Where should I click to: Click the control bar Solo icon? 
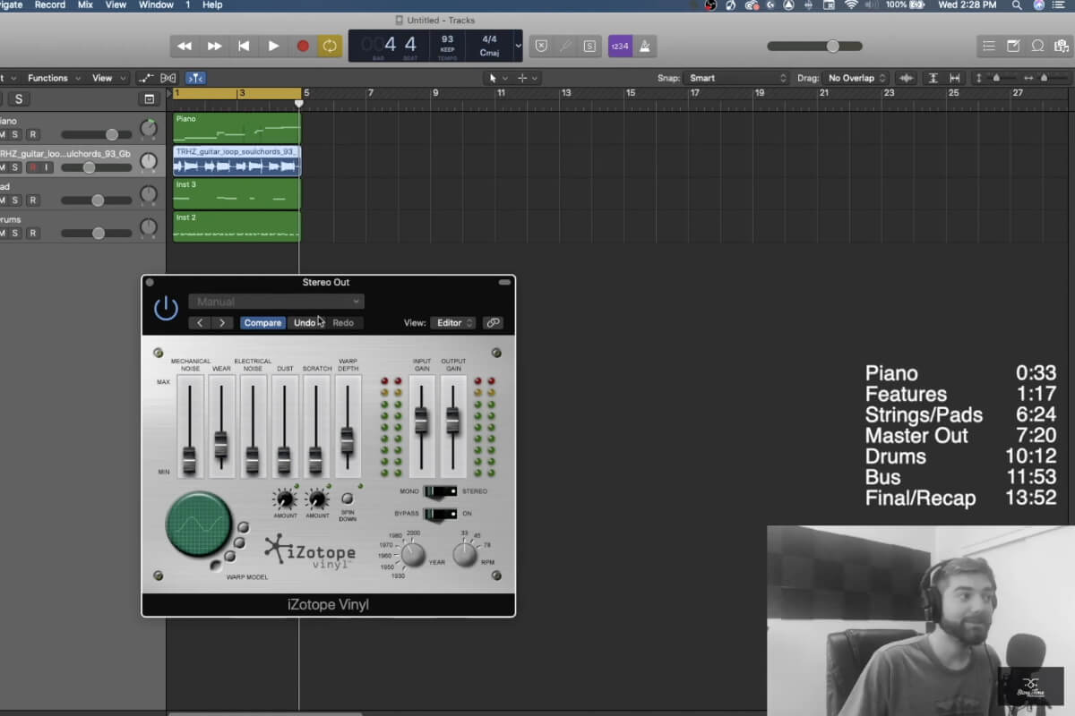589,46
